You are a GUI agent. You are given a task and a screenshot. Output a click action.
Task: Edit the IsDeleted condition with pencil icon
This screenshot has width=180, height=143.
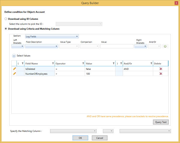coord(14,69)
